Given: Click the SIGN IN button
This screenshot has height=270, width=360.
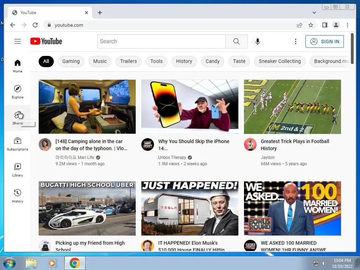Looking at the screenshot, I should [324, 41].
